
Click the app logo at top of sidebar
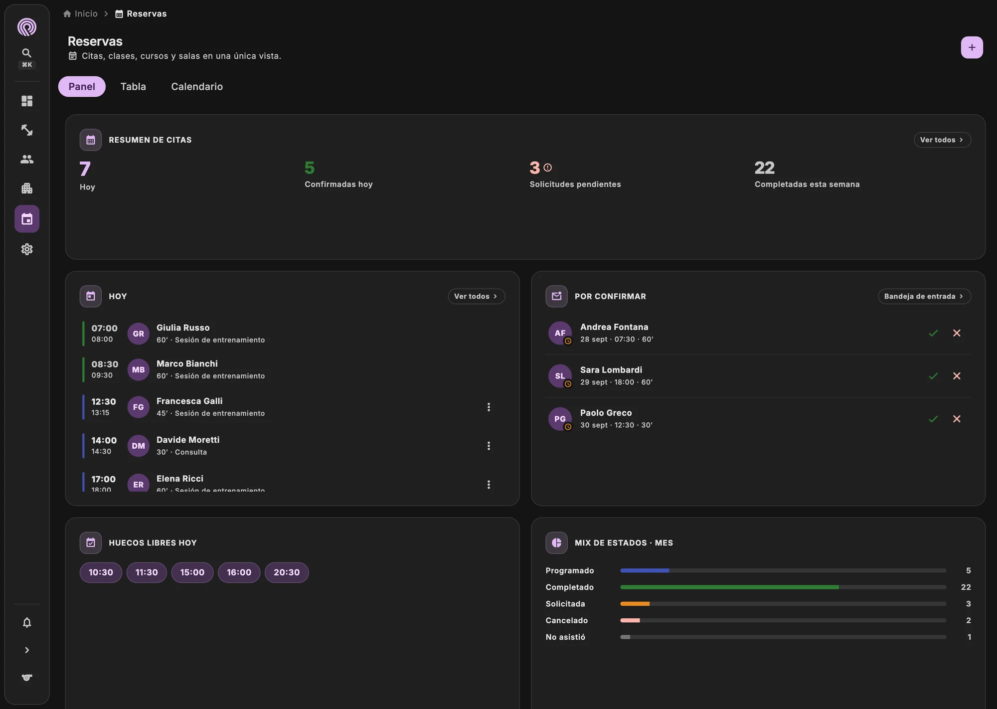click(x=27, y=27)
